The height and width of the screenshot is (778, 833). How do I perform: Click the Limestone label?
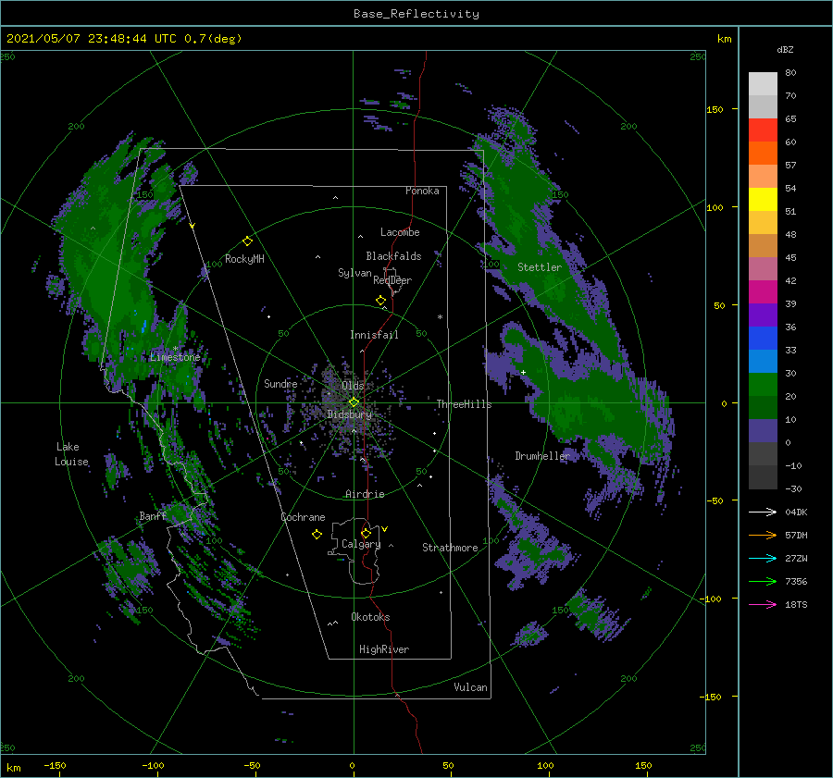click(x=175, y=357)
